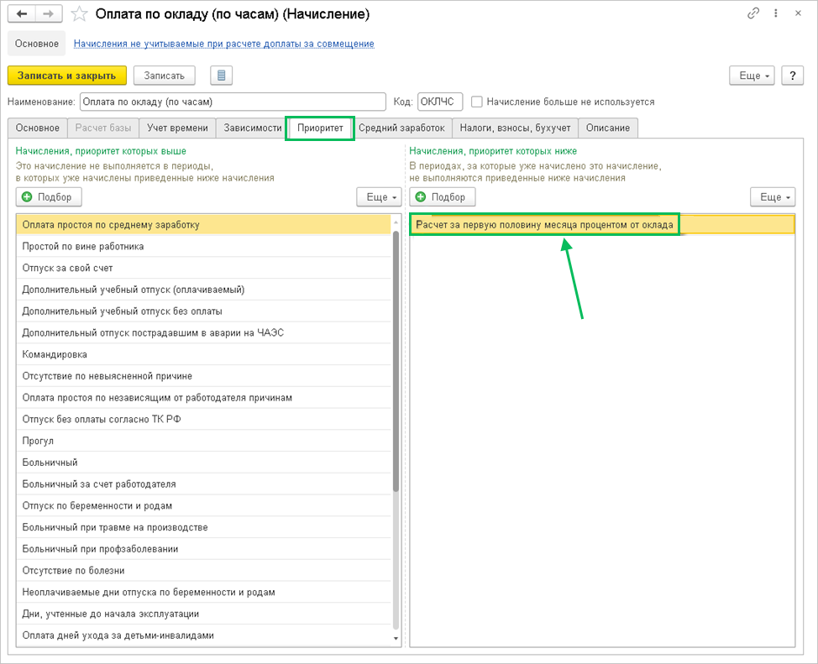Image resolution: width=818 pixels, height=664 pixels.
Task: Select the Приоритет tab
Action: (320, 128)
